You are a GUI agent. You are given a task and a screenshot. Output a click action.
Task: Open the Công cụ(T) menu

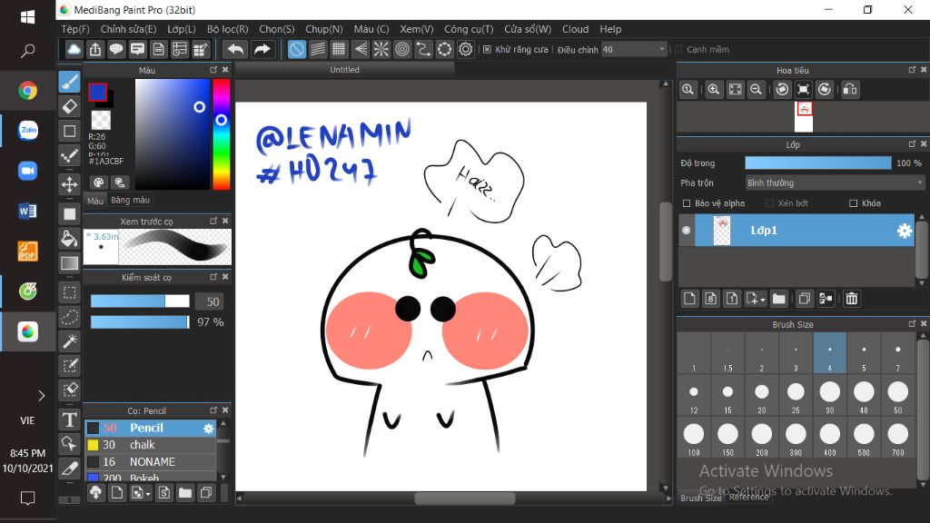[x=469, y=29]
